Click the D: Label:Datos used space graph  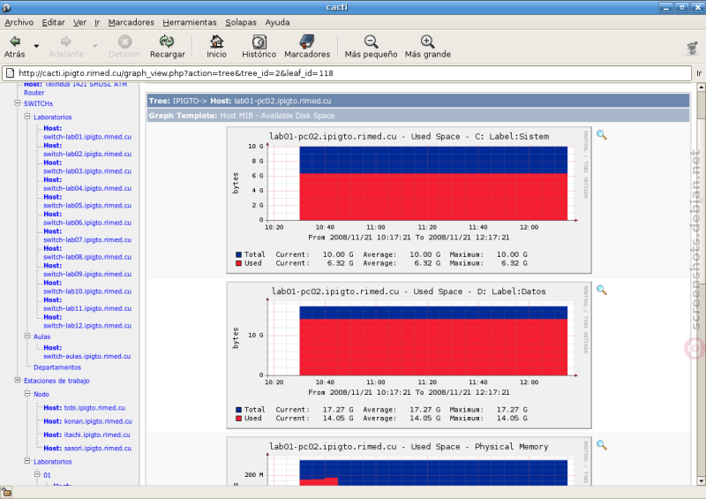coord(409,355)
